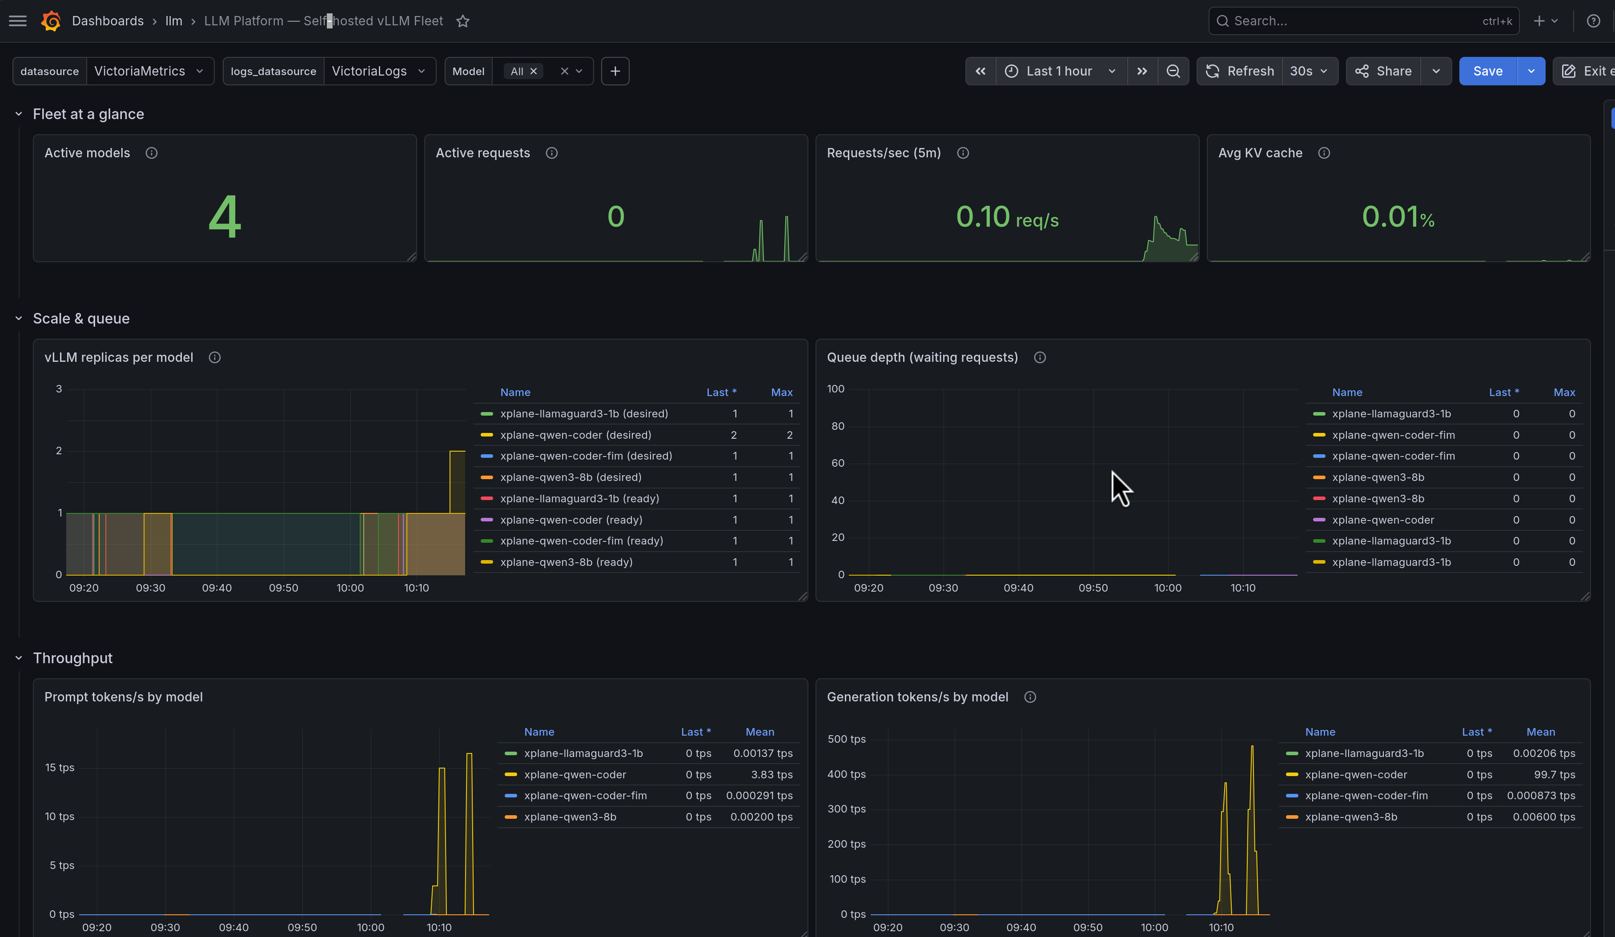Viewport: 1615px width, 937px height.
Task: Show info for vLLM replicas per model
Action: pos(215,357)
